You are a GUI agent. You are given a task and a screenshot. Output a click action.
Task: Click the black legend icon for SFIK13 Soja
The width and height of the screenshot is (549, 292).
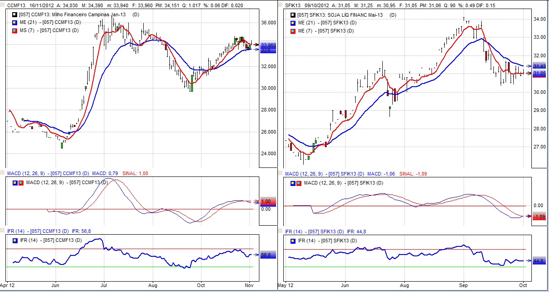point(293,15)
